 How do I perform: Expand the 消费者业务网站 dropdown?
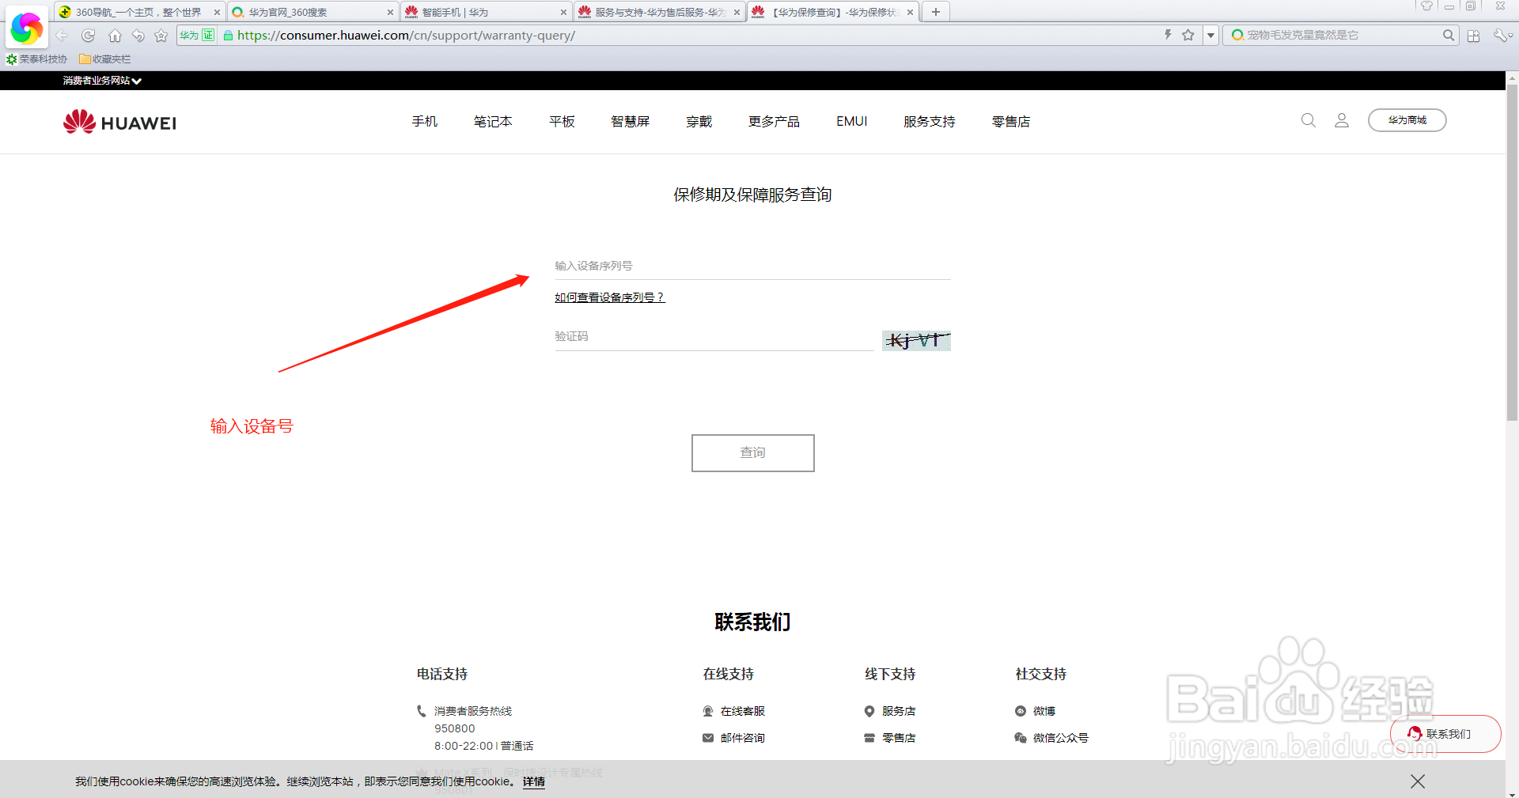[101, 80]
